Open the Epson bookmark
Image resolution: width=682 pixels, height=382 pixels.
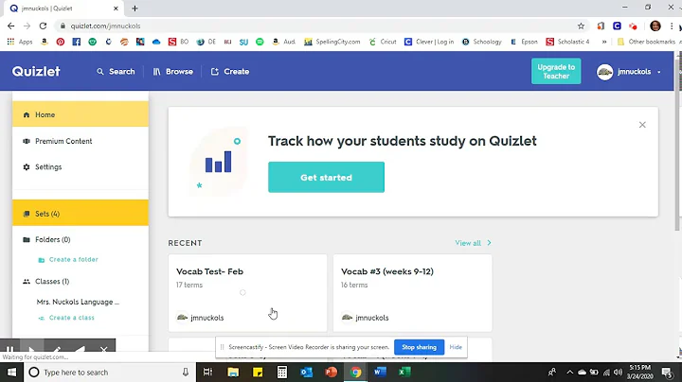[x=524, y=42]
